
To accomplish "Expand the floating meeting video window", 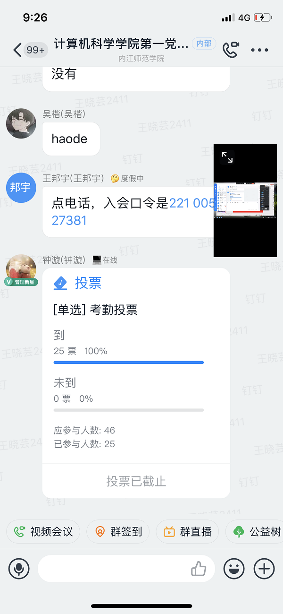I will (227, 157).
